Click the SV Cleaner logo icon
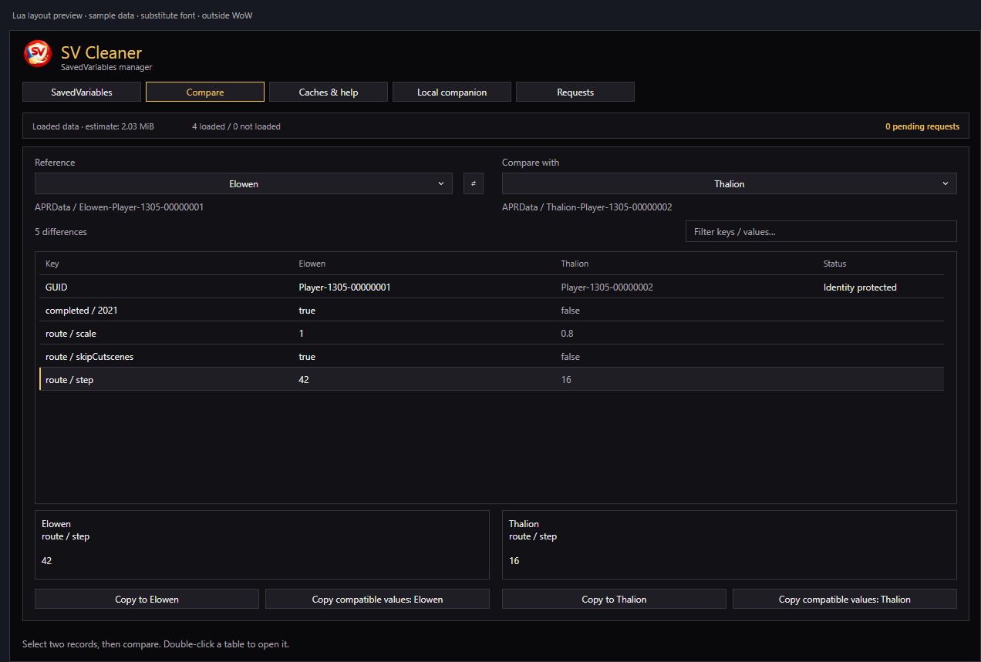 click(37, 54)
